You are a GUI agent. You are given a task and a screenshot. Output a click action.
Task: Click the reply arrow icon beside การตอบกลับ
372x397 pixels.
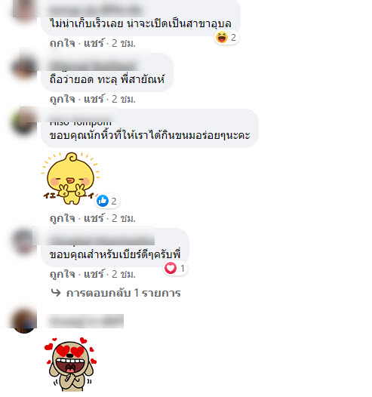point(56,292)
